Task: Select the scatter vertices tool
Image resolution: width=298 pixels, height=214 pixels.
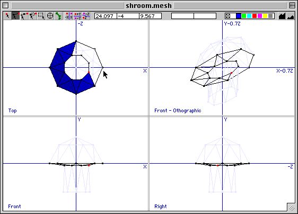Action: (x=33, y=16)
